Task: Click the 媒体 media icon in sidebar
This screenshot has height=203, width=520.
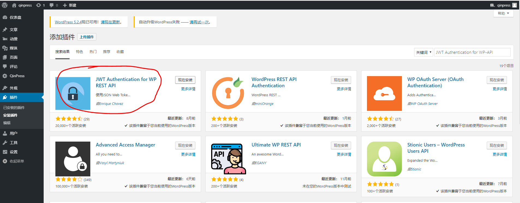Action: (x=5, y=48)
